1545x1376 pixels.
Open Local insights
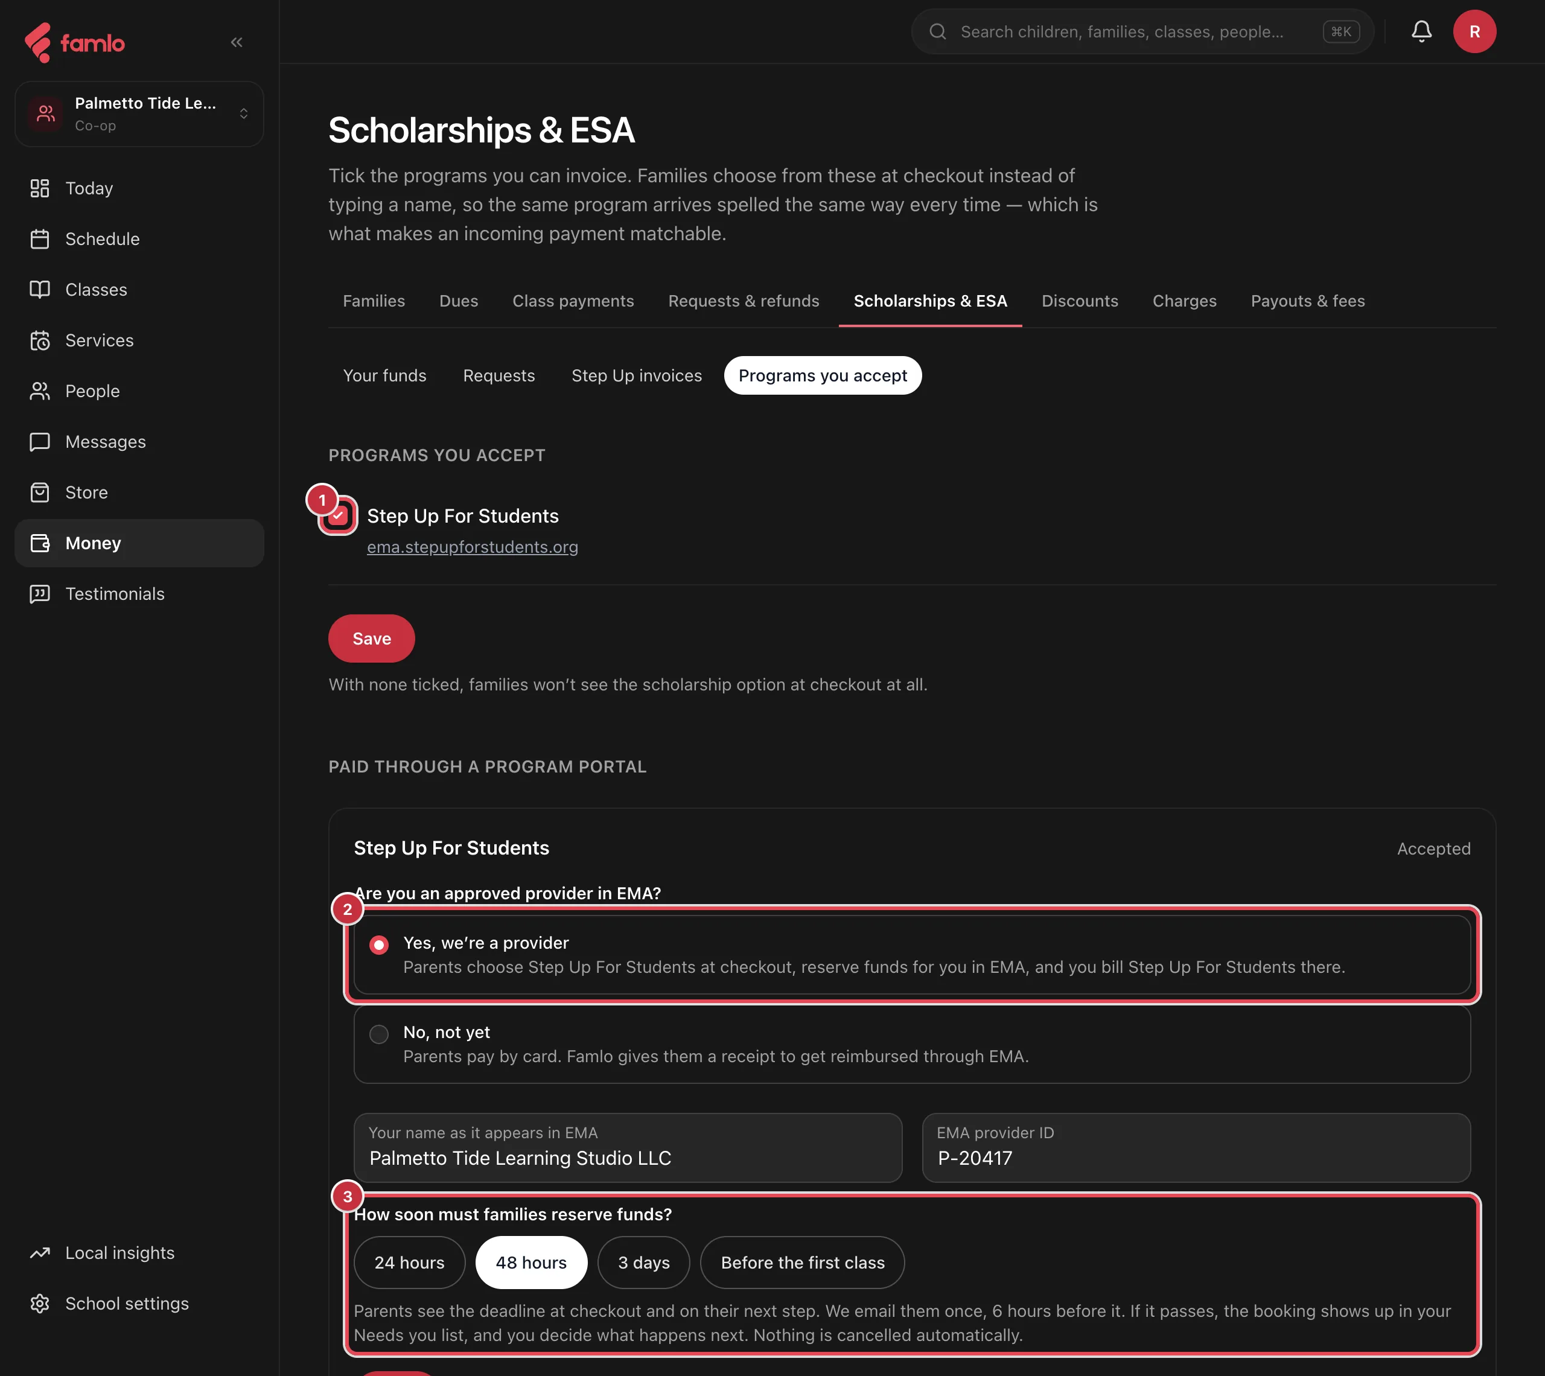coord(139,1253)
